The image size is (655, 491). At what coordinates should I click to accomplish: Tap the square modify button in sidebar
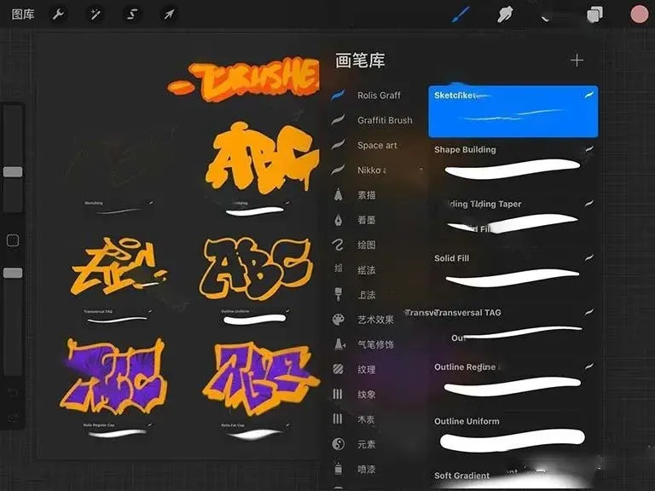point(13,240)
